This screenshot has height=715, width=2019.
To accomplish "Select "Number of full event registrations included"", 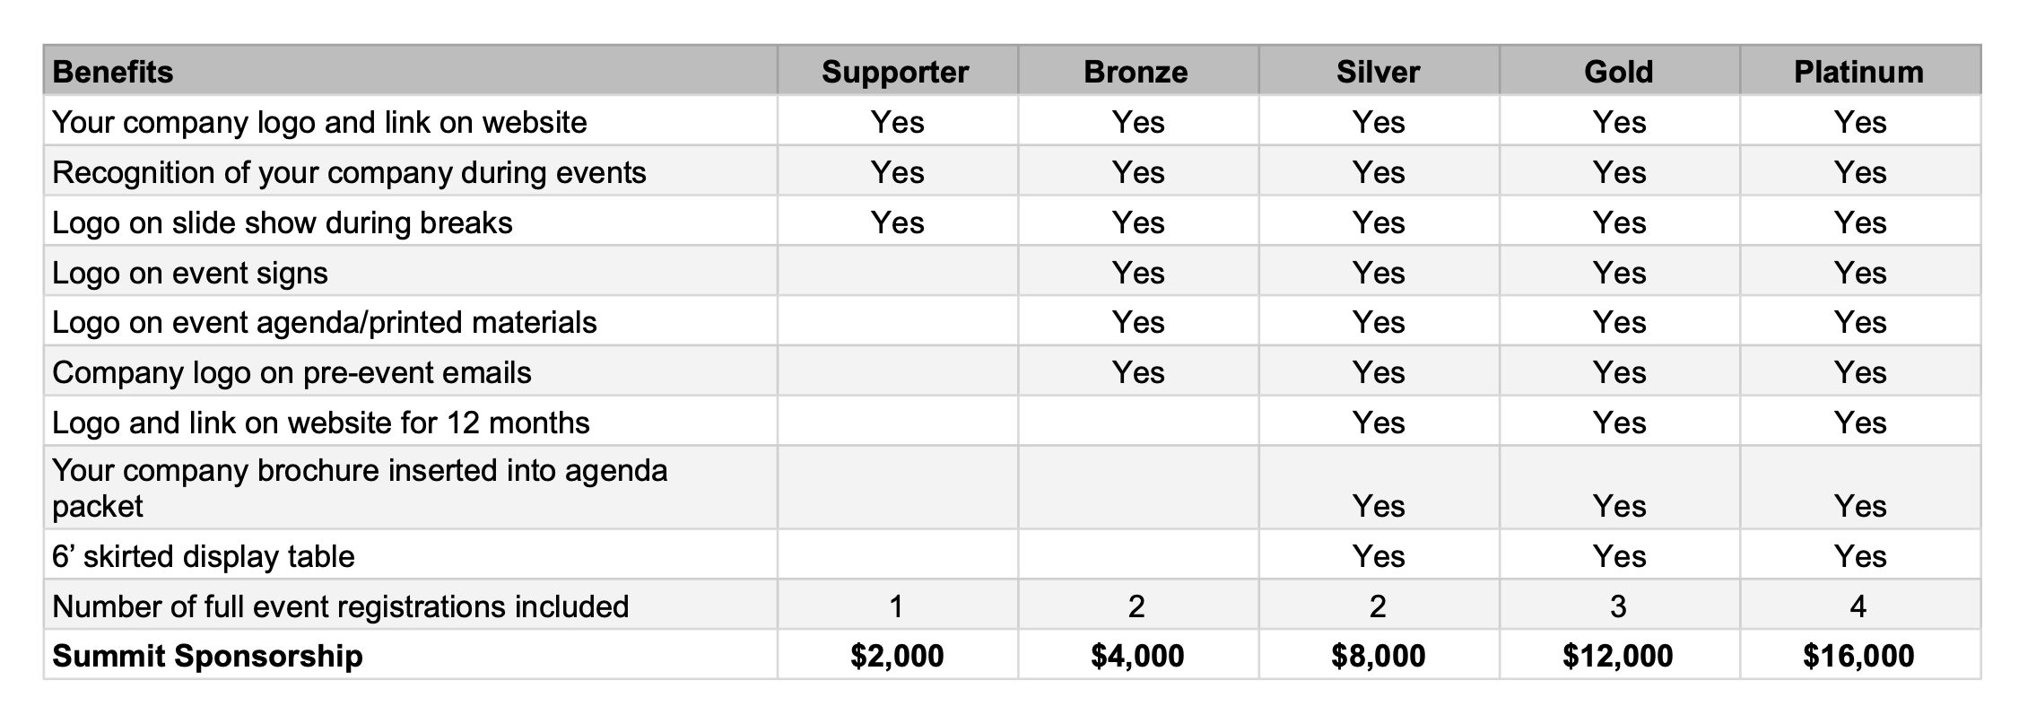I will coord(341,606).
